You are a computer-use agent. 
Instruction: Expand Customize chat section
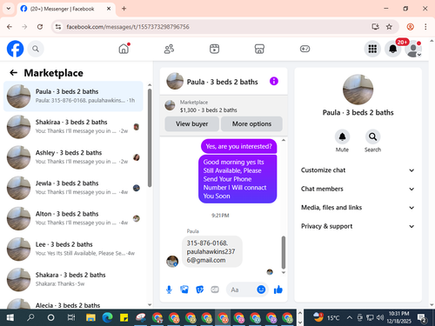point(358,170)
